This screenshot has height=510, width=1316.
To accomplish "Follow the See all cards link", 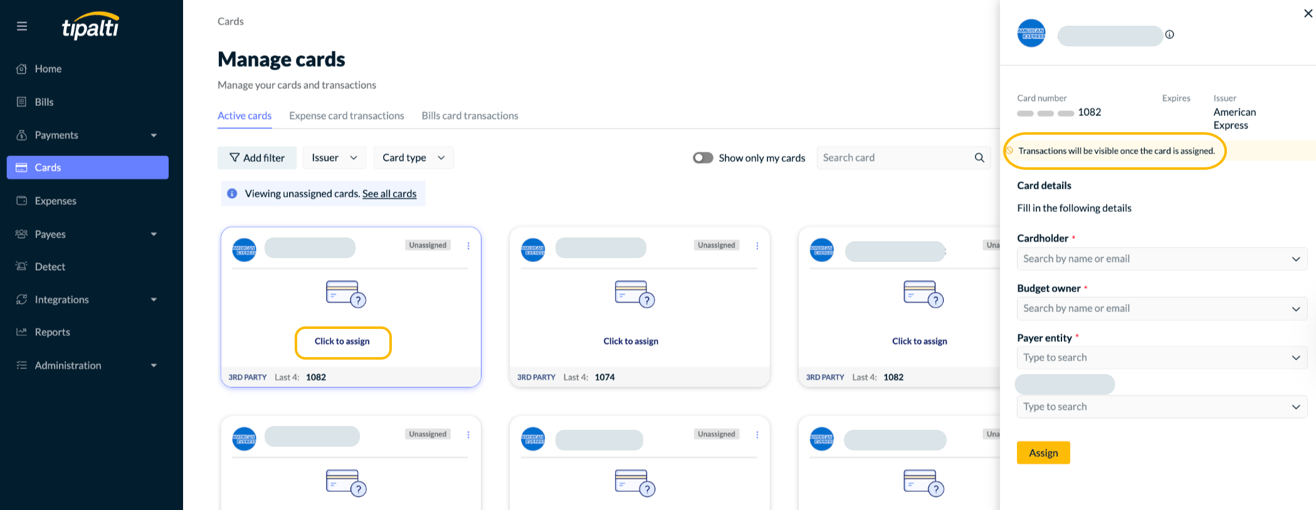I will (389, 194).
